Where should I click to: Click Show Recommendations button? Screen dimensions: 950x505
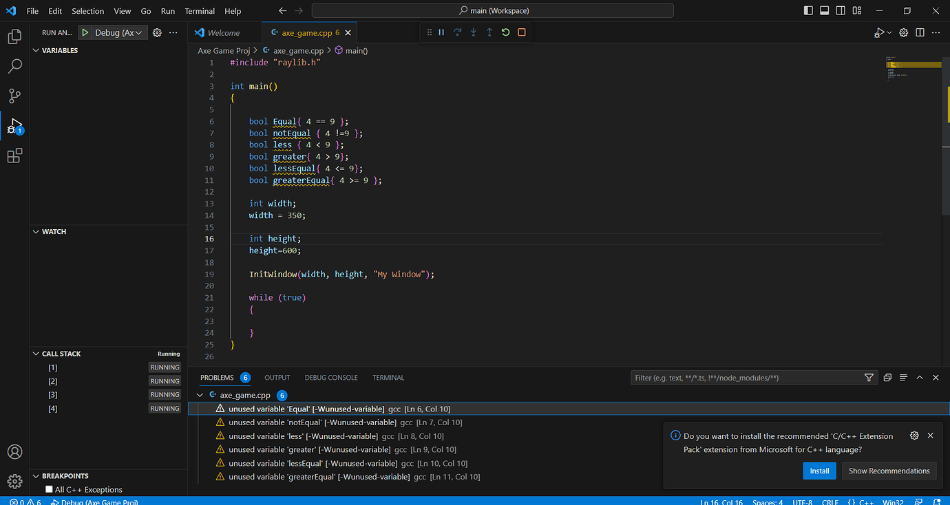[x=889, y=471]
